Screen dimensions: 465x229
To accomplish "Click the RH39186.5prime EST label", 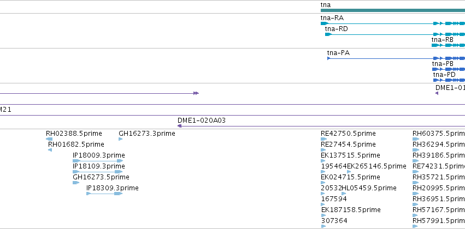I will pos(439,155).
